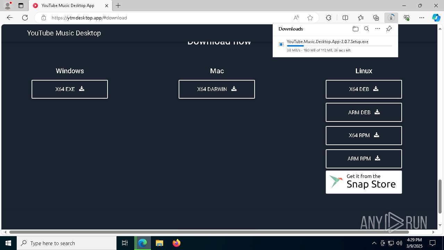Add this page to favorites

click(310, 18)
